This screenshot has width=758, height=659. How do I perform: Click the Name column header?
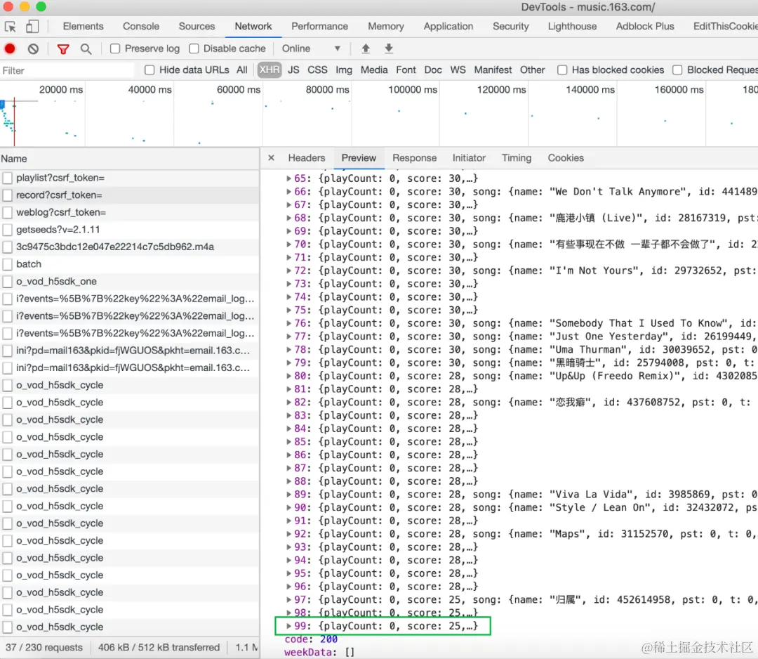(130, 159)
